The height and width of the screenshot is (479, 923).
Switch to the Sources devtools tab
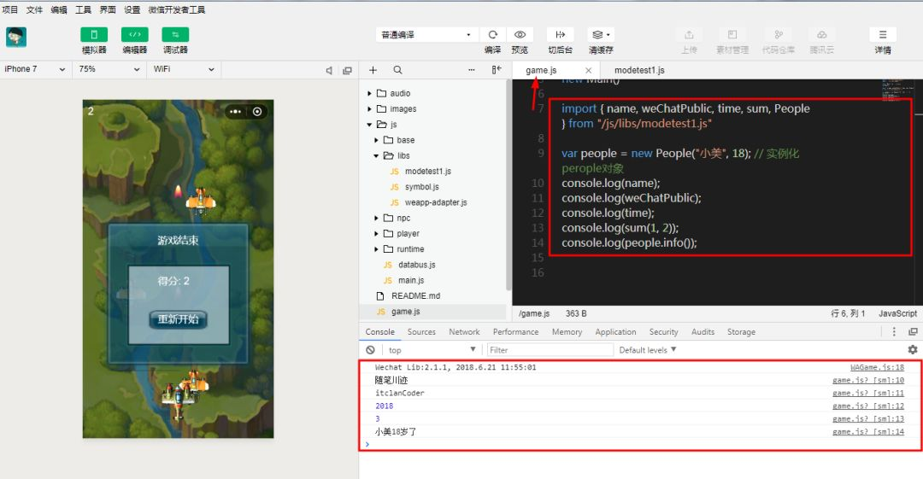(421, 332)
